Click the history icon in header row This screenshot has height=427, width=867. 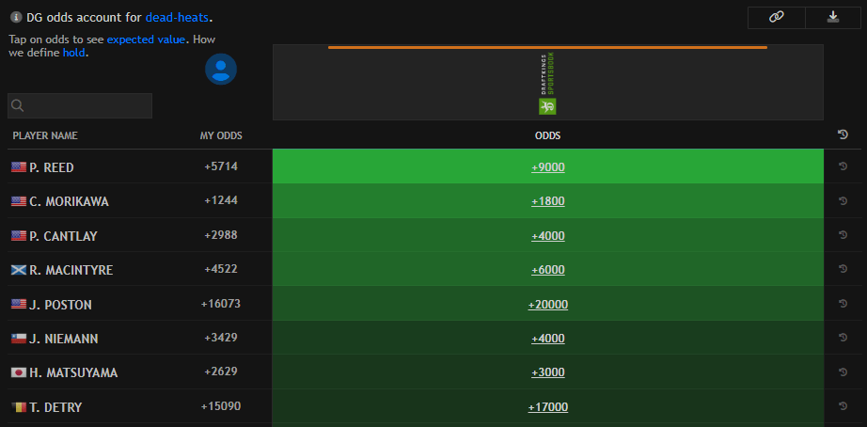tap(843, 135)
